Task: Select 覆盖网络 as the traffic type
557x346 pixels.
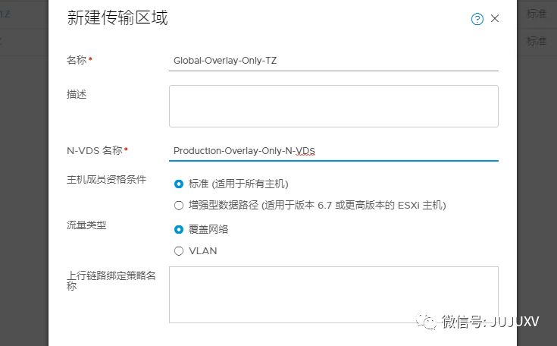Action: coord(179,229)
